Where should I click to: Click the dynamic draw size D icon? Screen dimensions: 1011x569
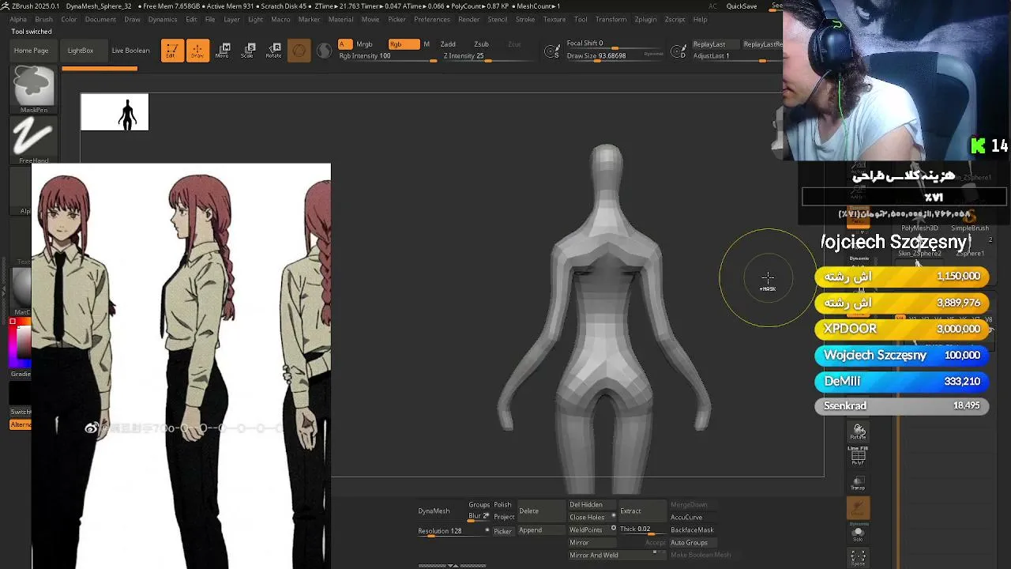(678, 52)
